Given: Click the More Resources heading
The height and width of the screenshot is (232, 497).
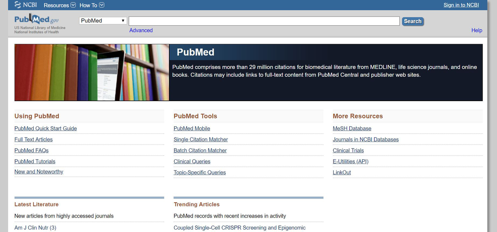Looking at the screenshot, I should [x=358, y=116].
